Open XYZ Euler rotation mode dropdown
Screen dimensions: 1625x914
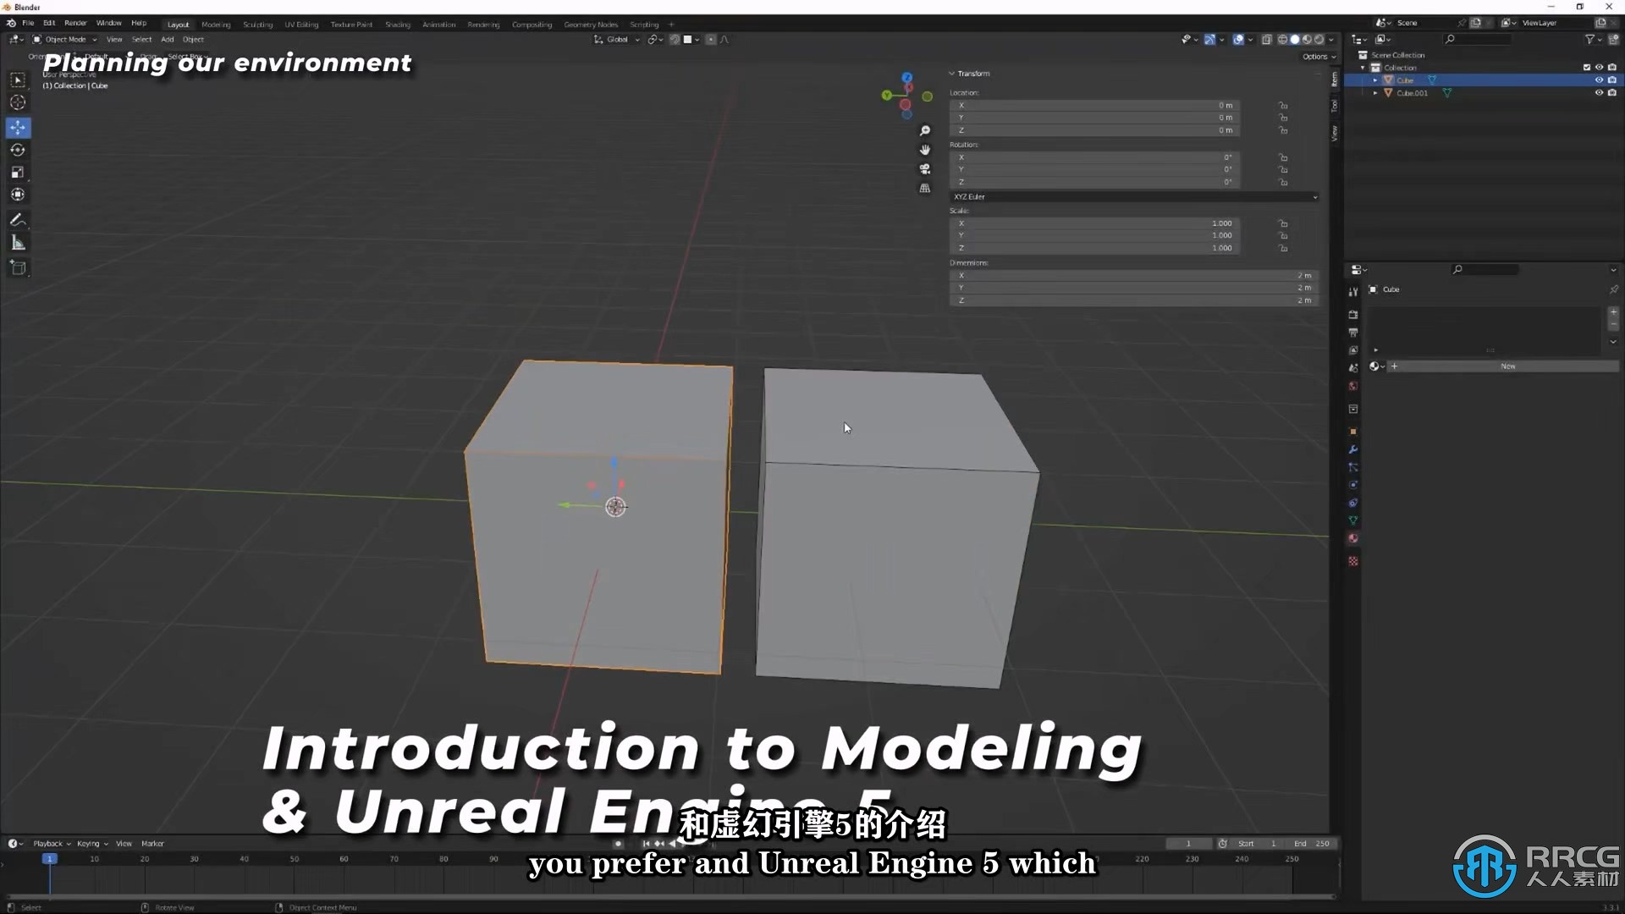click(x=1134, y=197)
